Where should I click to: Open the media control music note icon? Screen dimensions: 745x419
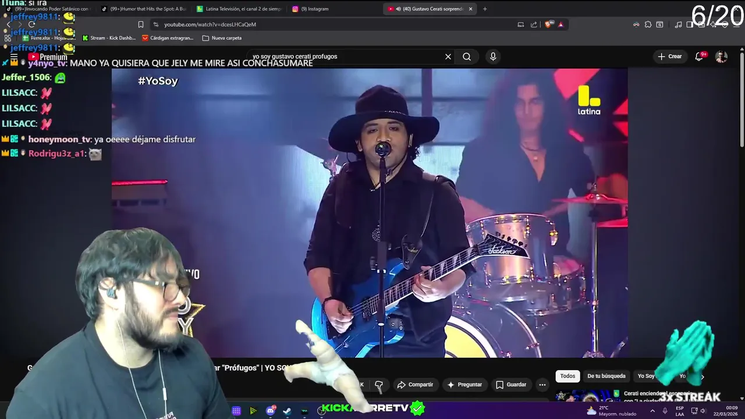point(678,24)
